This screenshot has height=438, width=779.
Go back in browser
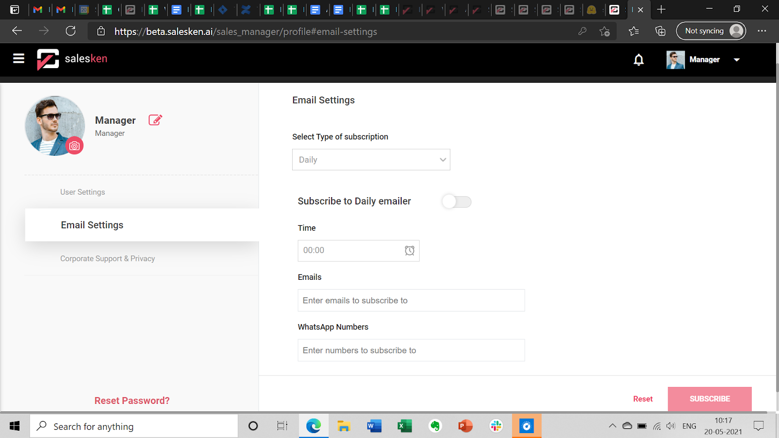17,31
